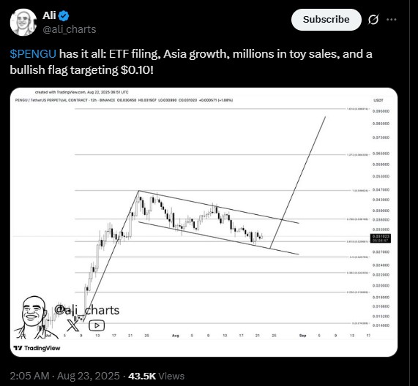Screen dimensions: 418x386
Task: Click the Subscribe button
Action: tap(326, 20)
